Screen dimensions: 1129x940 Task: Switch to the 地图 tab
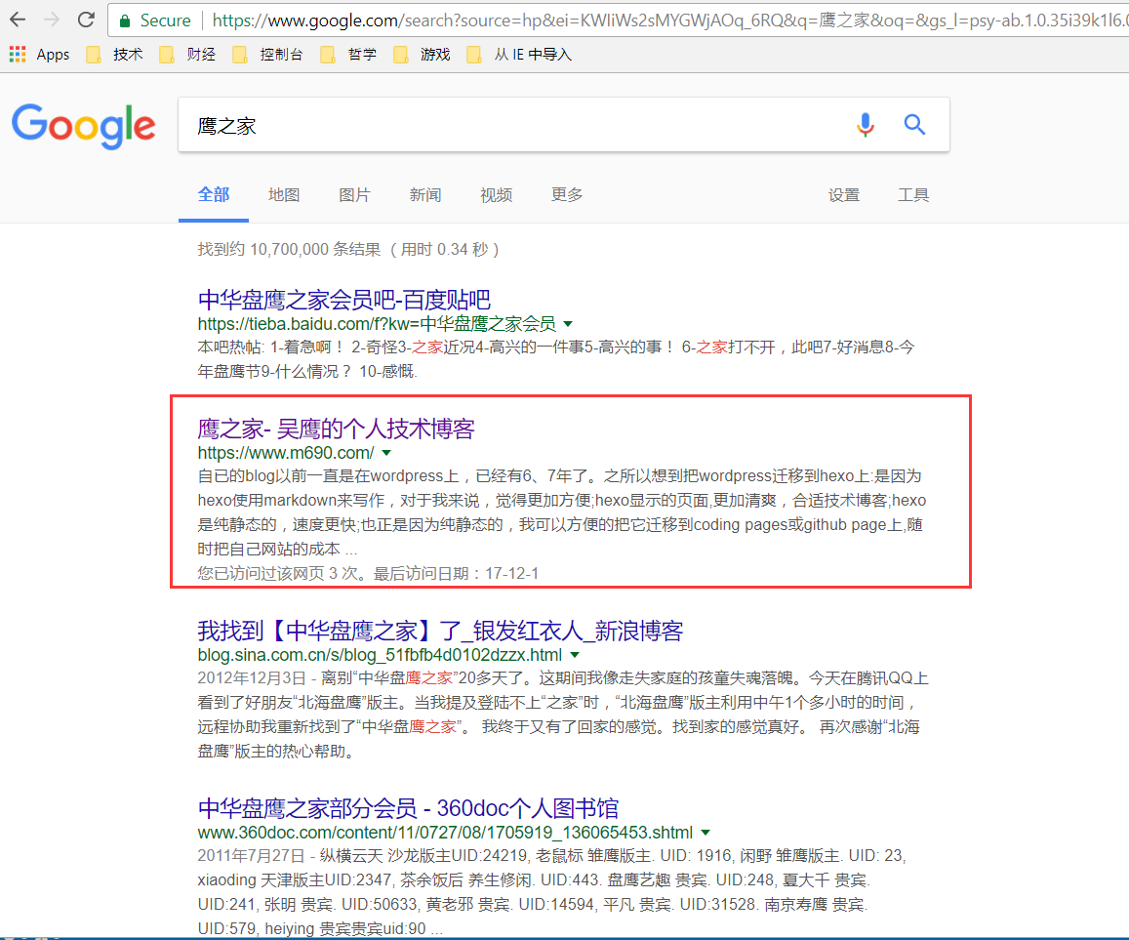click(x=284, y=195)
